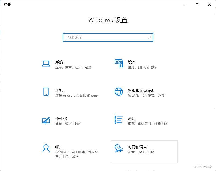Open the 个性化 paintbrush icon

(46, 120)
